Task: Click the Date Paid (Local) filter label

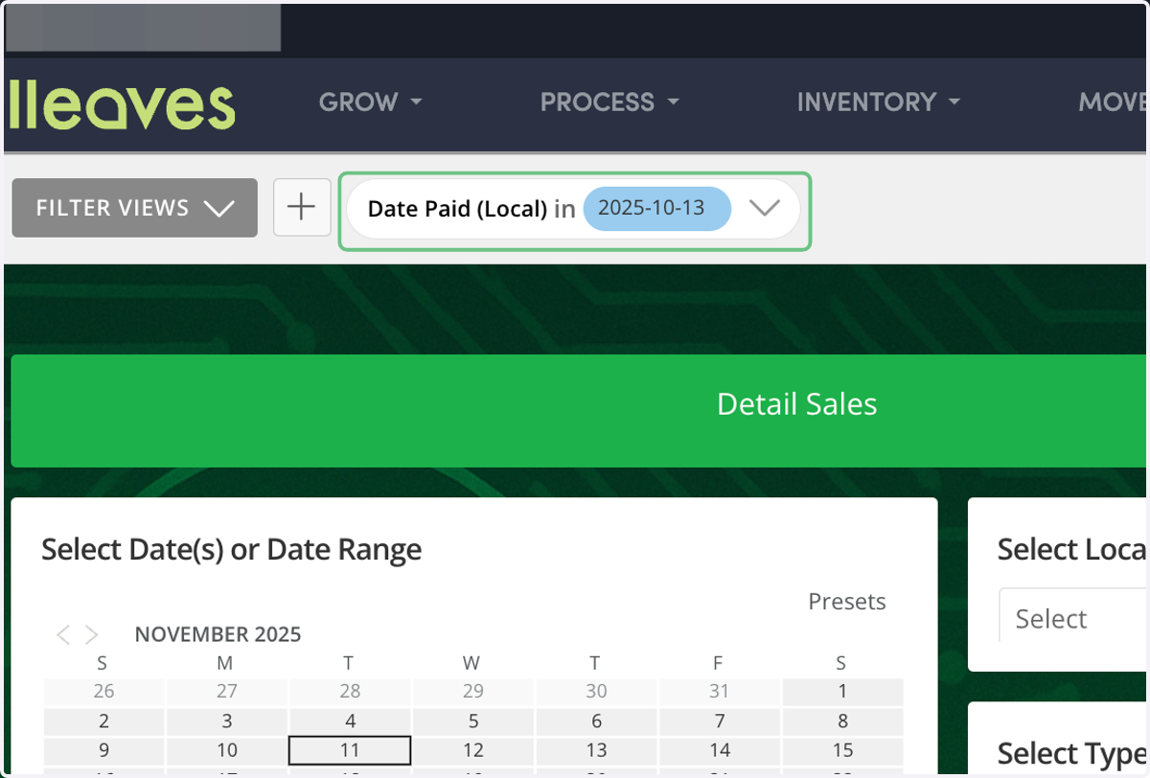Action: coord(457,209)
